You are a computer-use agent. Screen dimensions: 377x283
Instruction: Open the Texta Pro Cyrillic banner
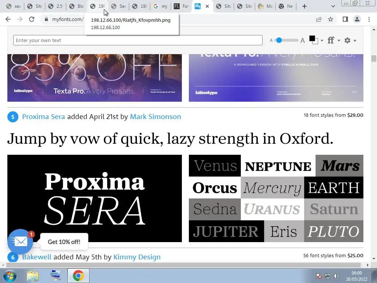click(276, 78)
